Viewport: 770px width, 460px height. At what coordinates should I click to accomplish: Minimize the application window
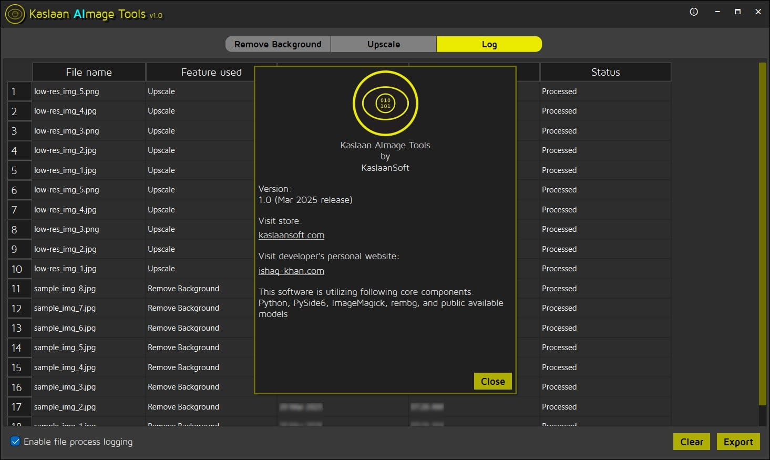click(717, 12)
